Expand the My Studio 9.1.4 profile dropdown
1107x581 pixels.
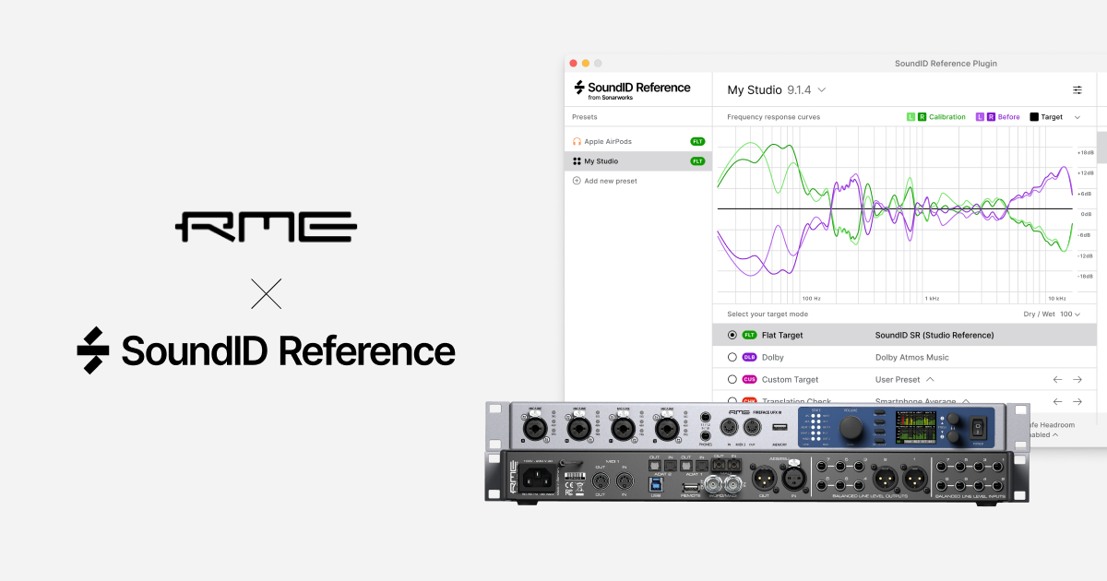point(821,90)
